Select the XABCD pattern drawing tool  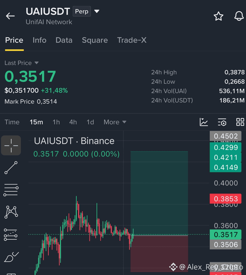click(11, 212)
